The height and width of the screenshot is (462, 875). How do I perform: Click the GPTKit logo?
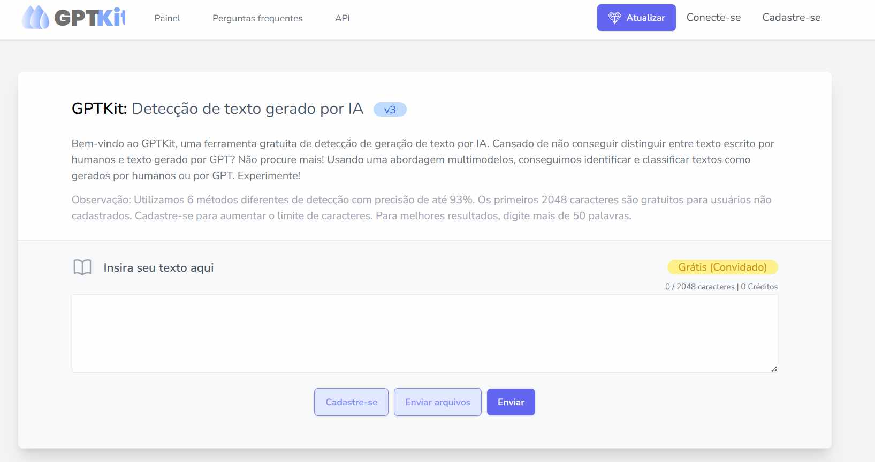point(73,18)
